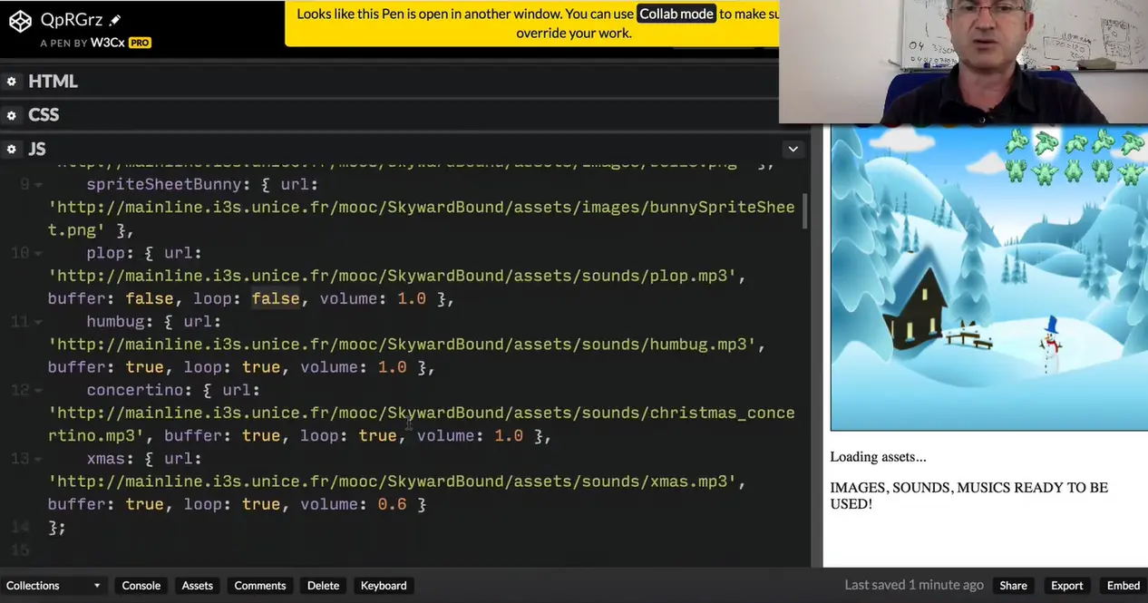Open Collab mode link in banner

[676, 14]
